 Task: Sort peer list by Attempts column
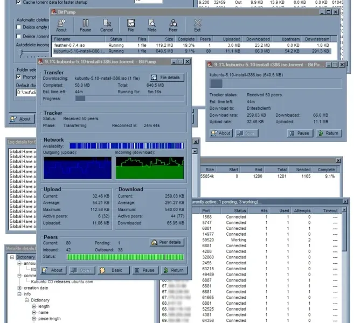302,210
